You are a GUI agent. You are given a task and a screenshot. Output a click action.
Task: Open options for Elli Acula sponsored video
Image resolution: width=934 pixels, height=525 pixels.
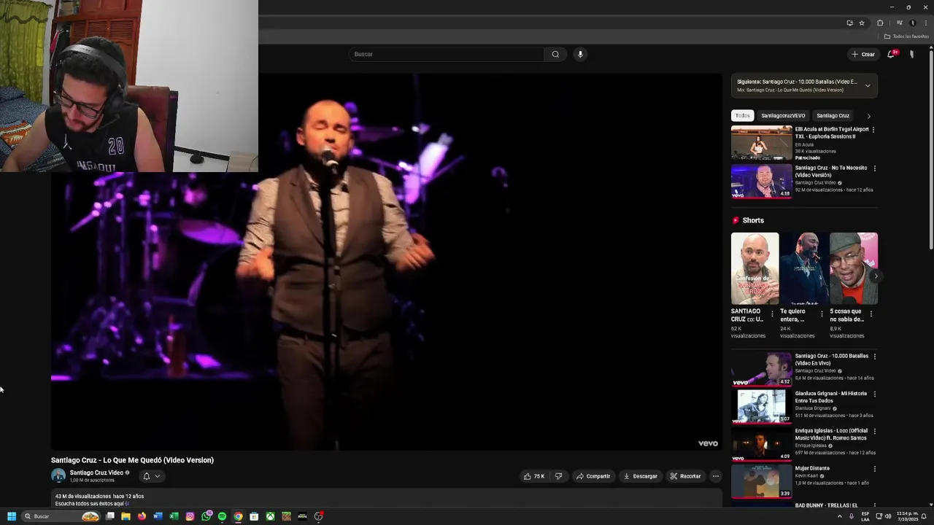[873, 130]
